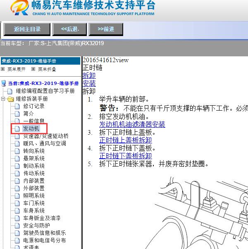
Task: Open 维修编程配置自学习手册 document
Action: coord(45,91)
